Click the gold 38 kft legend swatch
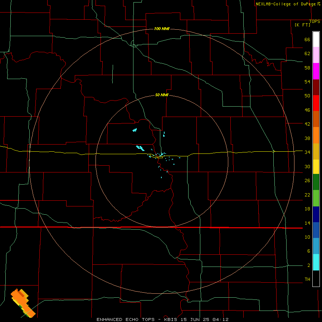Viewport: 322px width, 322px height. tap(316, 151)
